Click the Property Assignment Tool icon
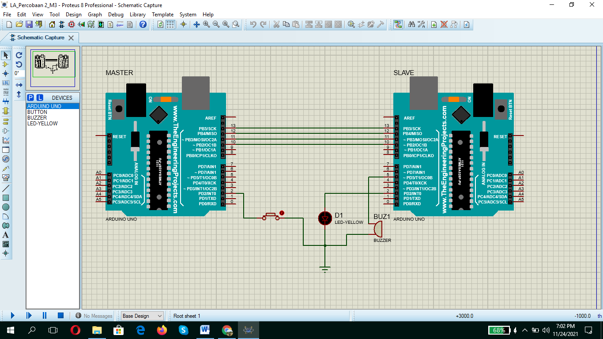This screenshot has height=339, width=603. pos(421,24)
